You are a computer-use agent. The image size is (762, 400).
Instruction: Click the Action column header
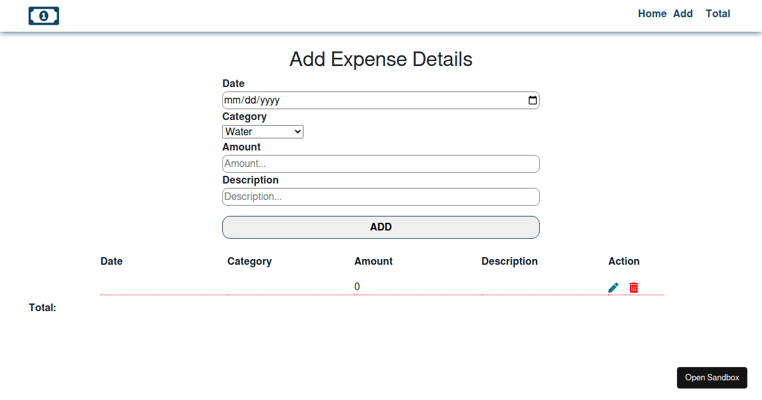(x=624, y=261)
